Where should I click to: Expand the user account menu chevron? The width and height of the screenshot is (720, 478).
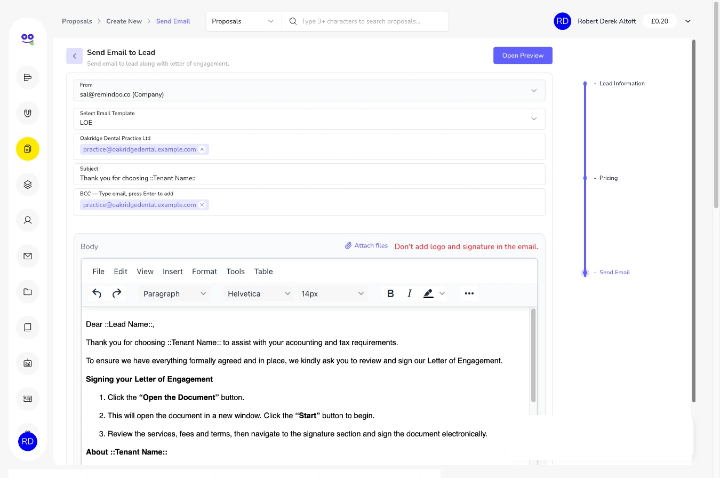[x=688, y=21]
